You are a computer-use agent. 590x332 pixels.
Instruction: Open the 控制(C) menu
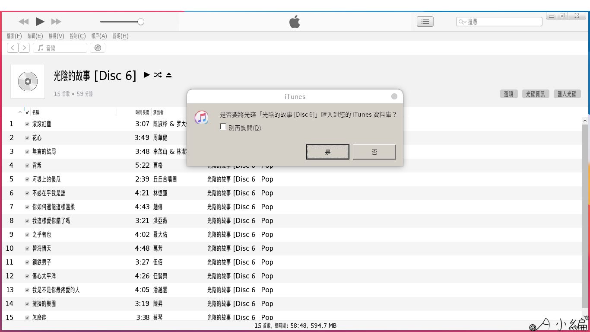pos(78,36)
